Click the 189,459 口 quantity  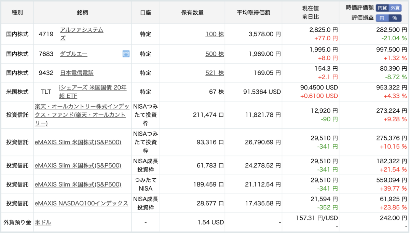pos(209,184)
